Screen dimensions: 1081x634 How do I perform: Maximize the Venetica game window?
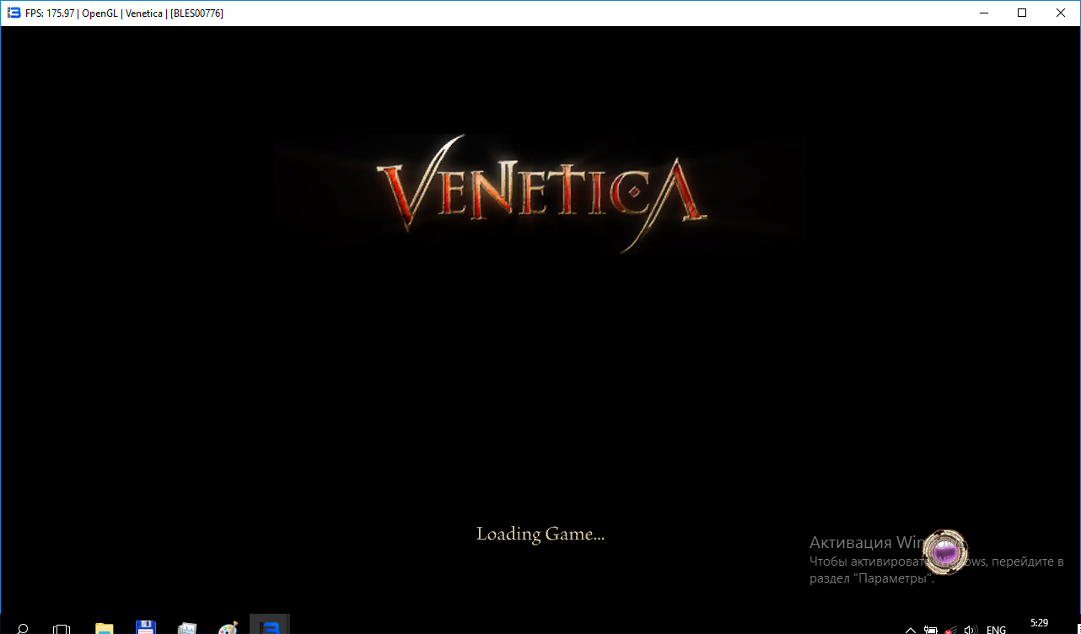point(1022,13)
